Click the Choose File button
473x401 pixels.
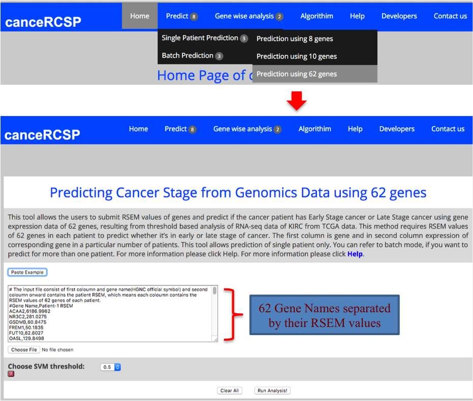coord(24,349)
